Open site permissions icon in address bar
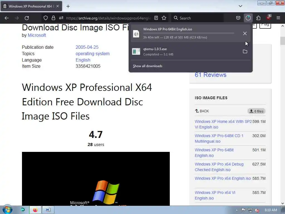 pos(61,18)
